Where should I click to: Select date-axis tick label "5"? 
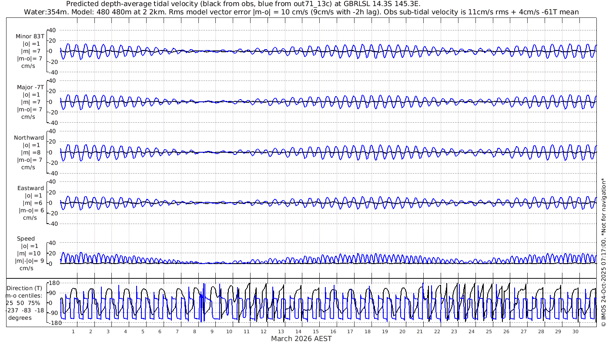point(143,331)
